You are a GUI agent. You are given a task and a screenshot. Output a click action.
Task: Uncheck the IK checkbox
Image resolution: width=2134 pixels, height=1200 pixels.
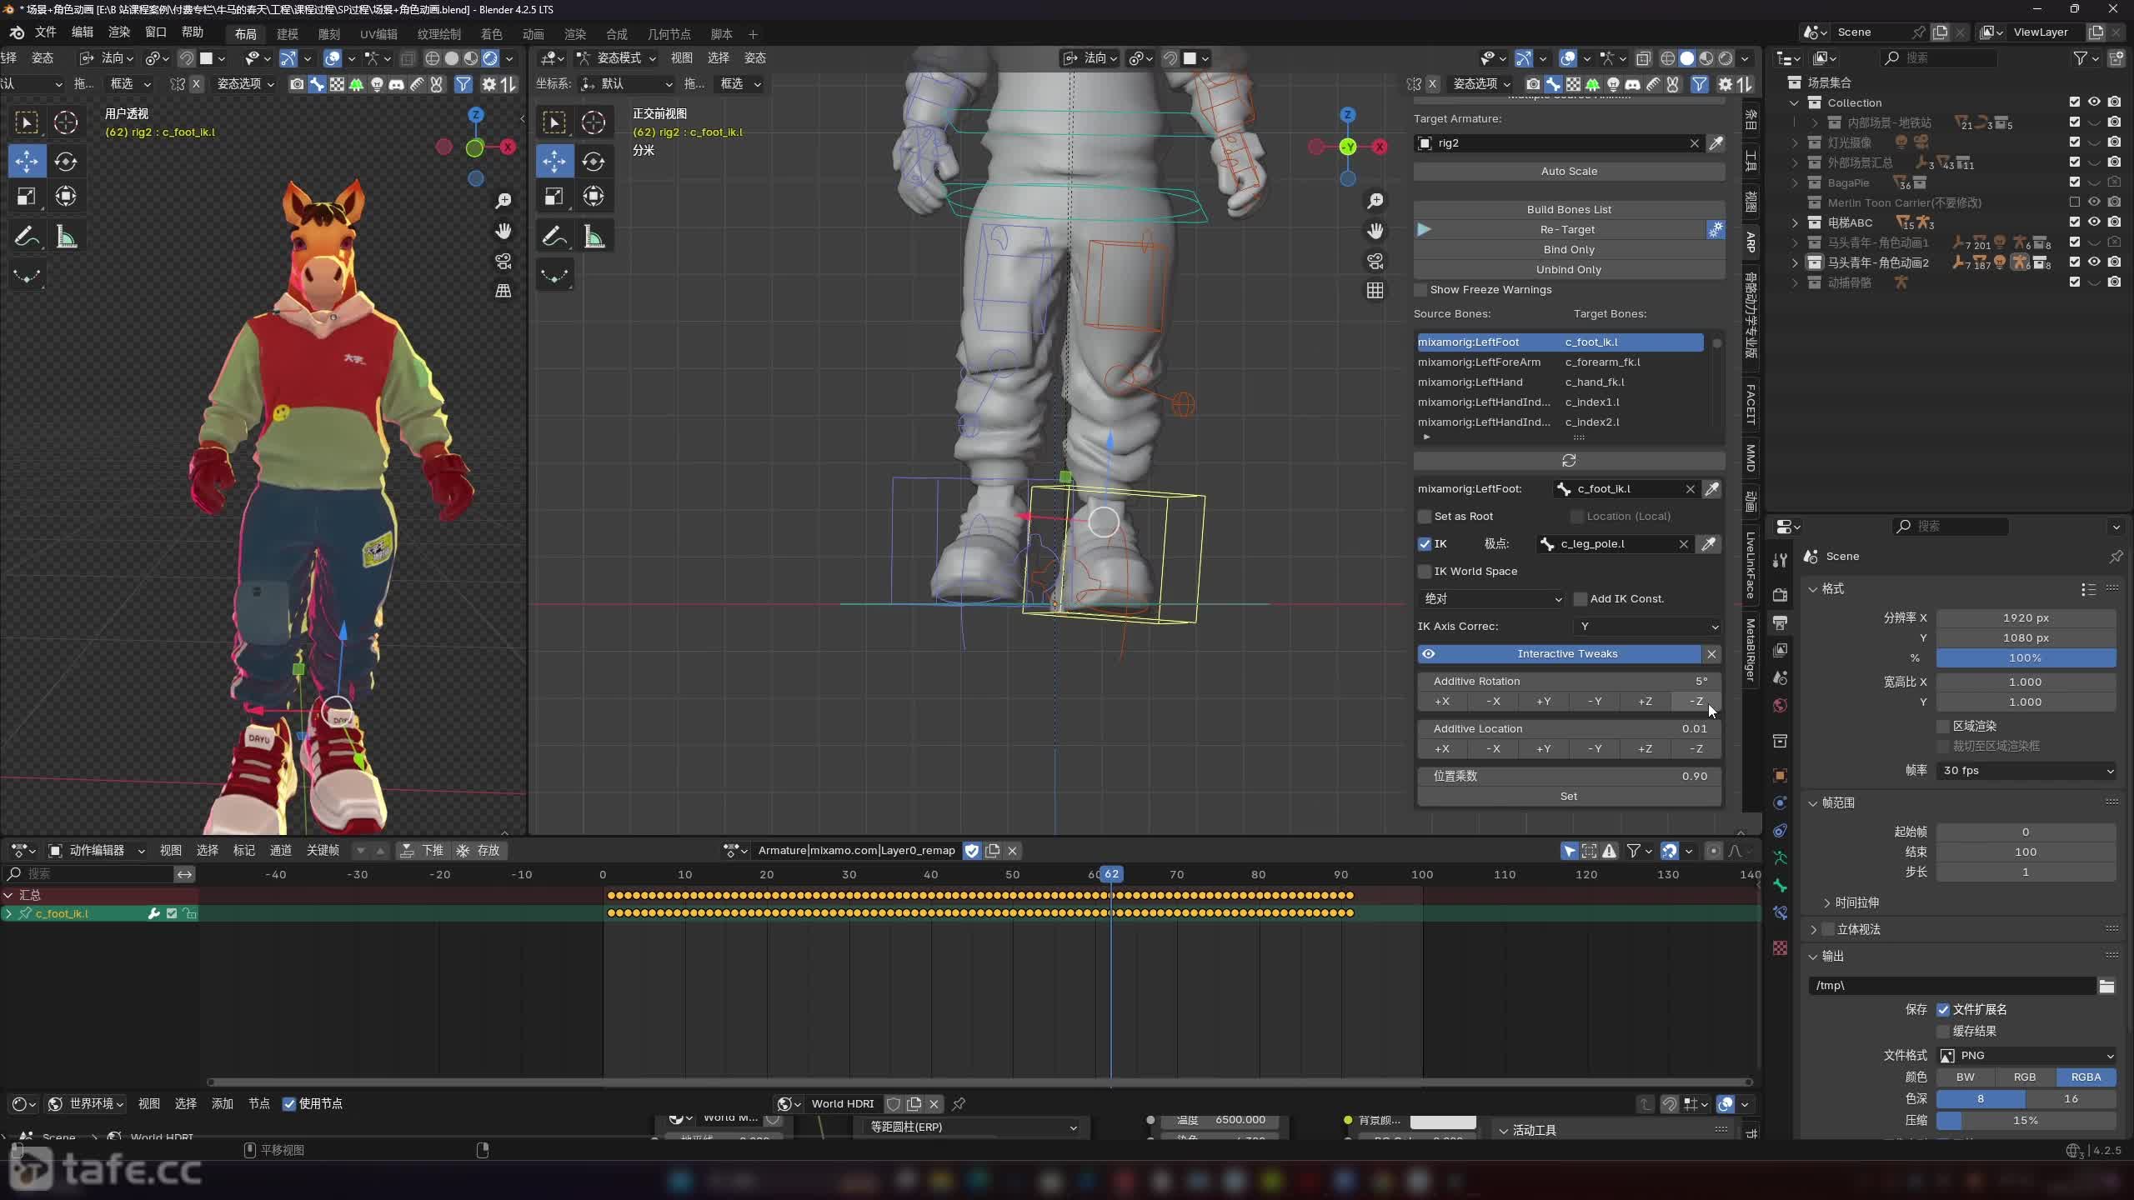(x=1425, y=544)
